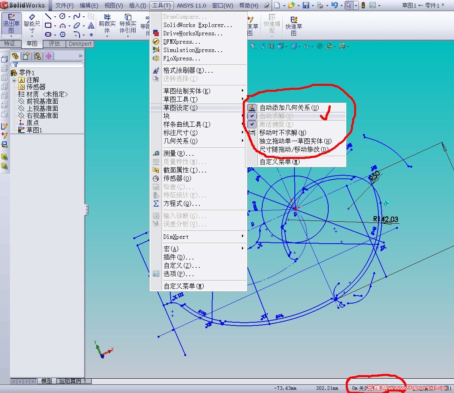The image size is (454, 393).
Task: Select the Rectangle sketch tool
Action: [x=48, y=25]
